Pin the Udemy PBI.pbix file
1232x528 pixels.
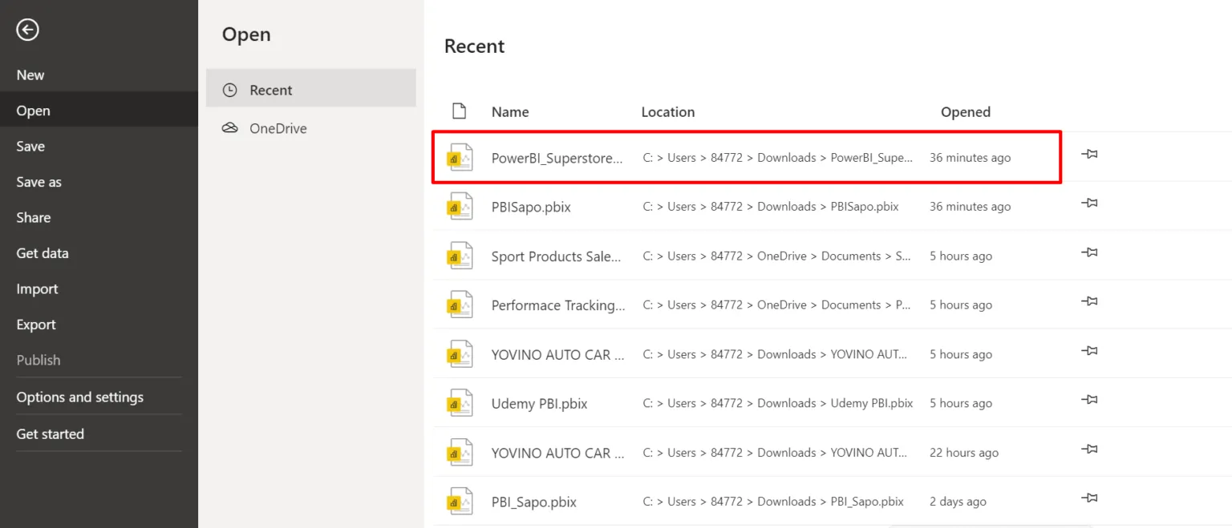tap(1088, 400)
